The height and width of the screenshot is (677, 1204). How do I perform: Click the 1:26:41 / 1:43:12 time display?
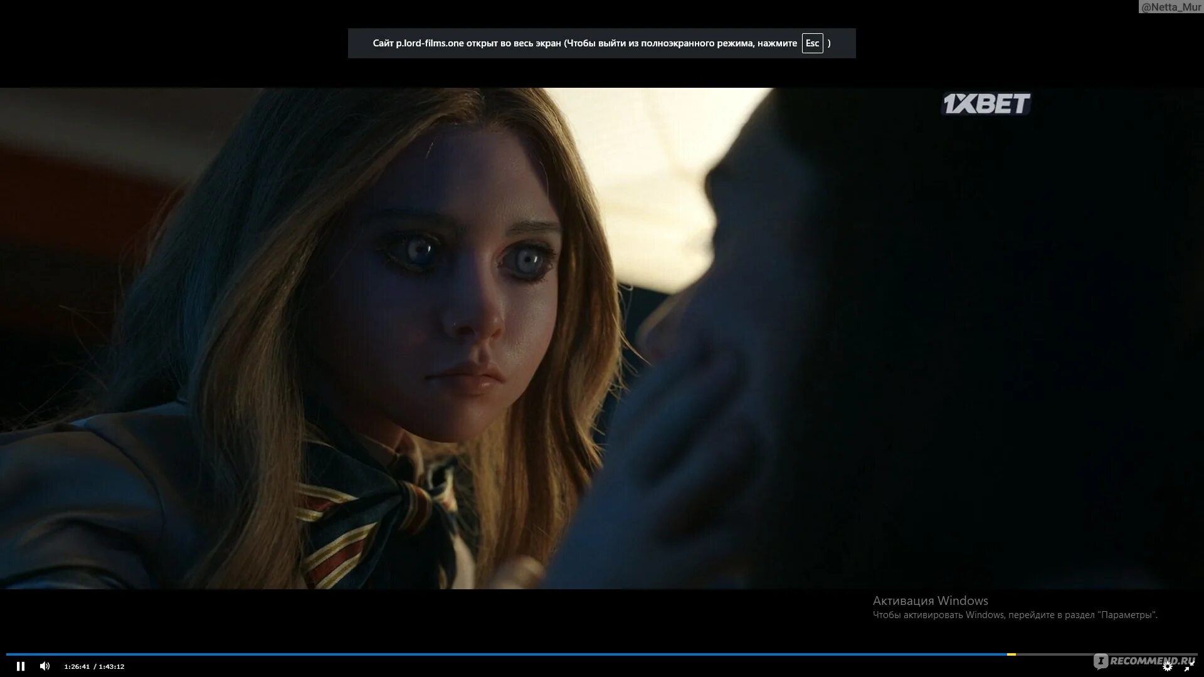point(94,667)
